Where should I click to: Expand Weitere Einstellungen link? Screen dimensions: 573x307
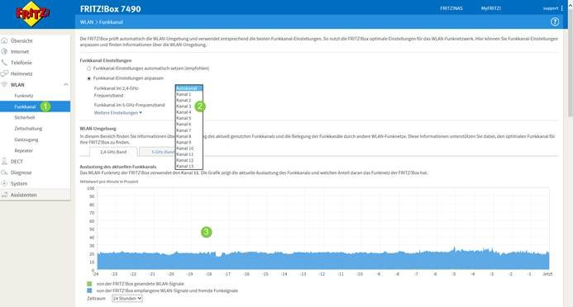pos(118,113)
